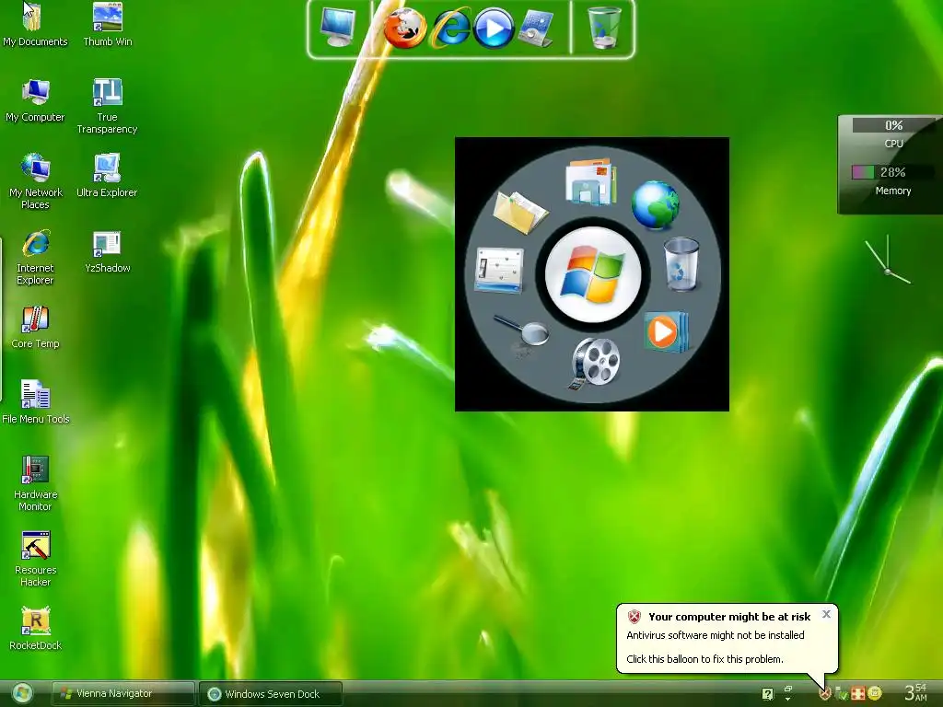Click the red security shield tray icon
Screen dimensions: 943x707
click(825, 694)
